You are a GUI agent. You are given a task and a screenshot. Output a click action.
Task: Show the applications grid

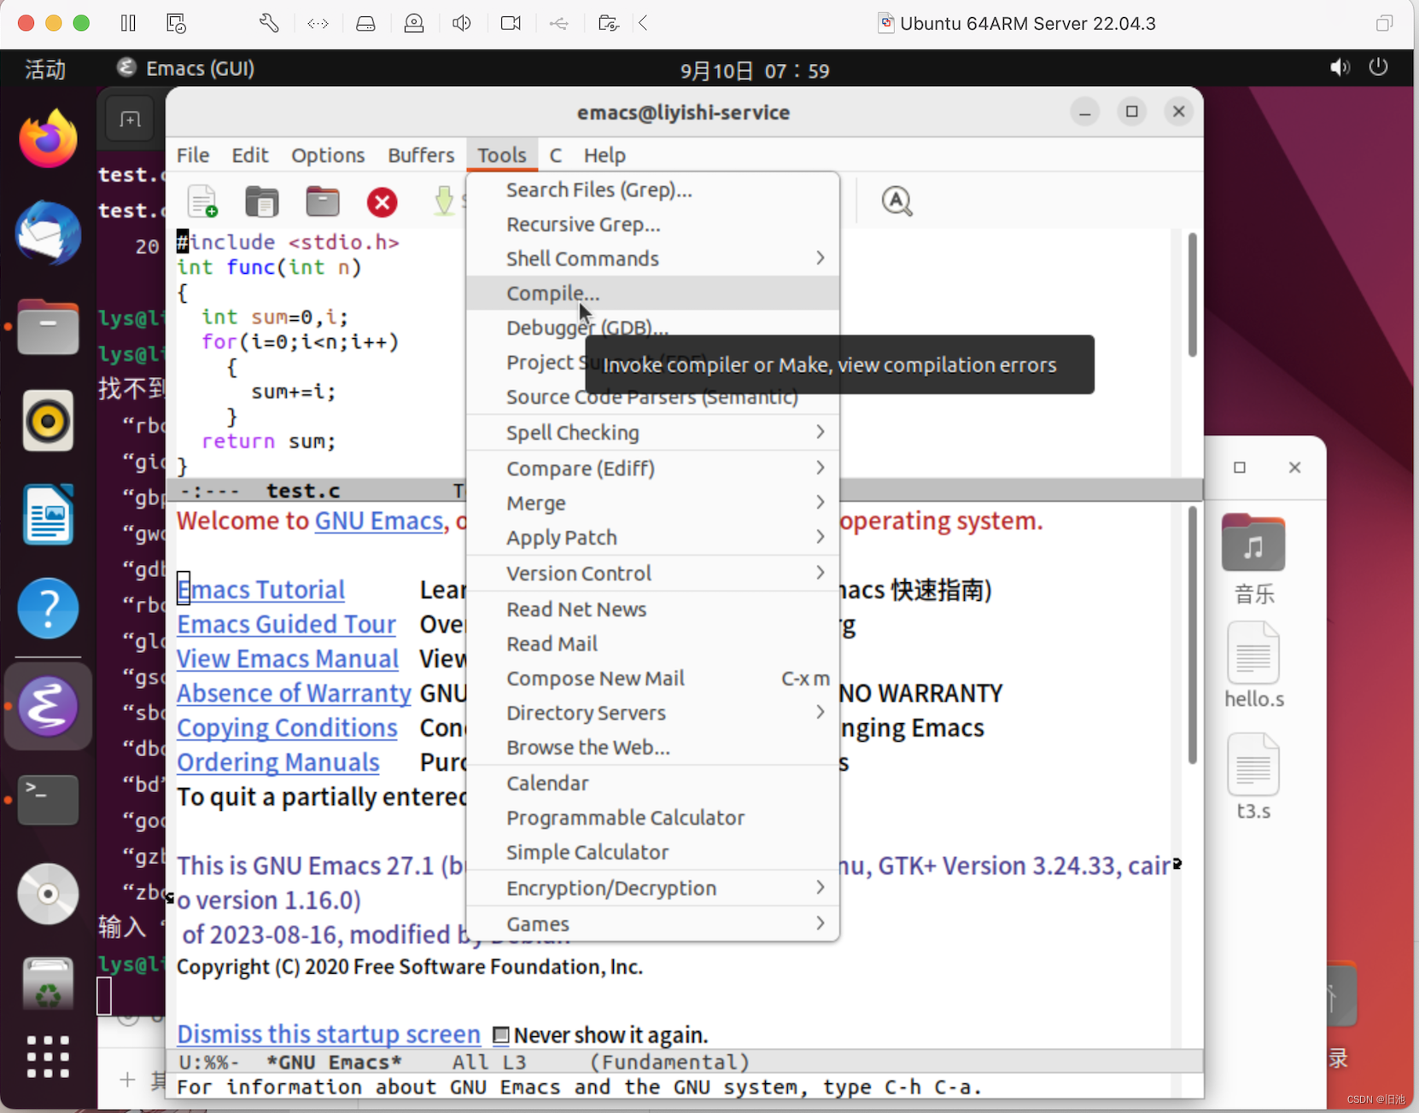(x=48, y=1057)
